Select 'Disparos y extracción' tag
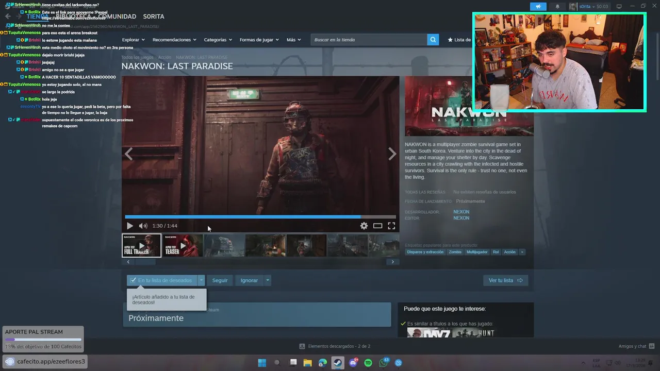The width and height of the screenshot is (660, 371). coord(425,252)
